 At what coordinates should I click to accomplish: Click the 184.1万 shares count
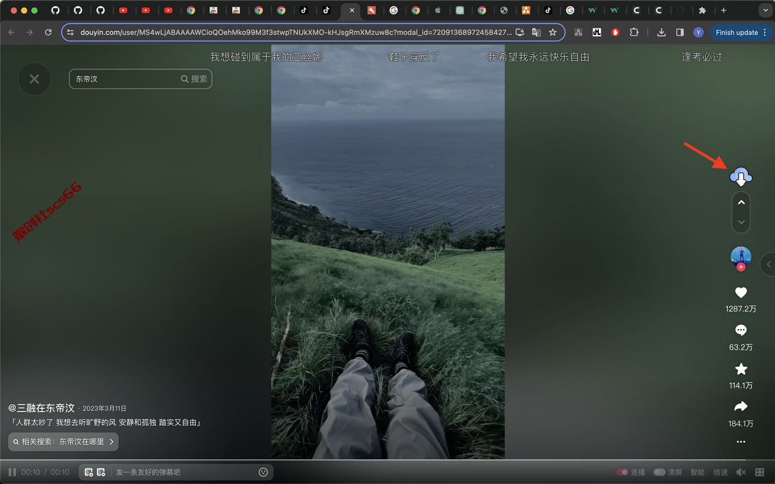pos(740,423)
